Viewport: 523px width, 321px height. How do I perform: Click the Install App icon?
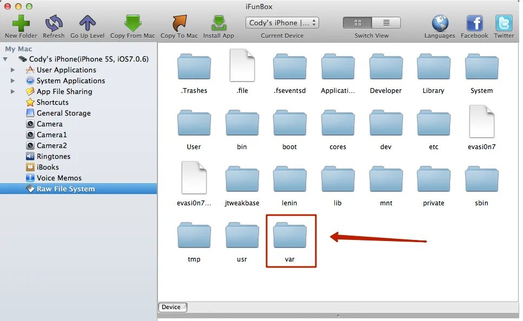[219, 23]
